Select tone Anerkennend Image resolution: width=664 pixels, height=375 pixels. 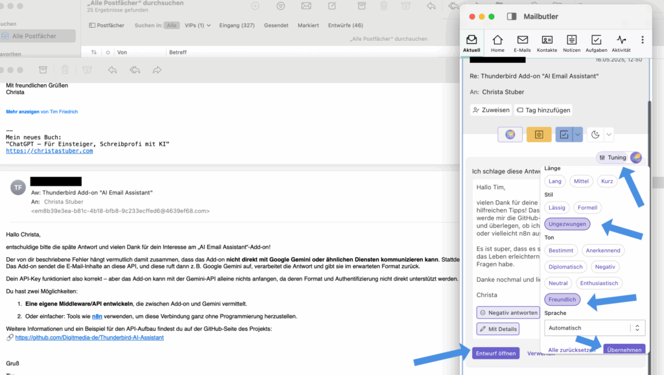click(602, 250)
